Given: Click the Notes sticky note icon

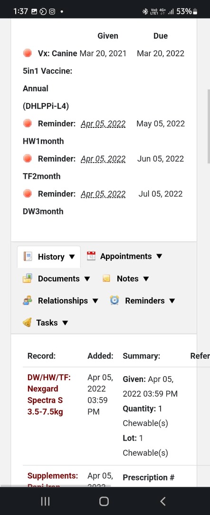Looking at the screenshot, I should click(106, 278).
